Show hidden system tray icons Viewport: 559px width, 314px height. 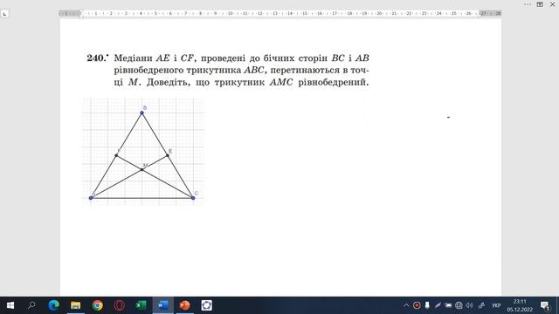pyautogui.click(x=406, y=305)
